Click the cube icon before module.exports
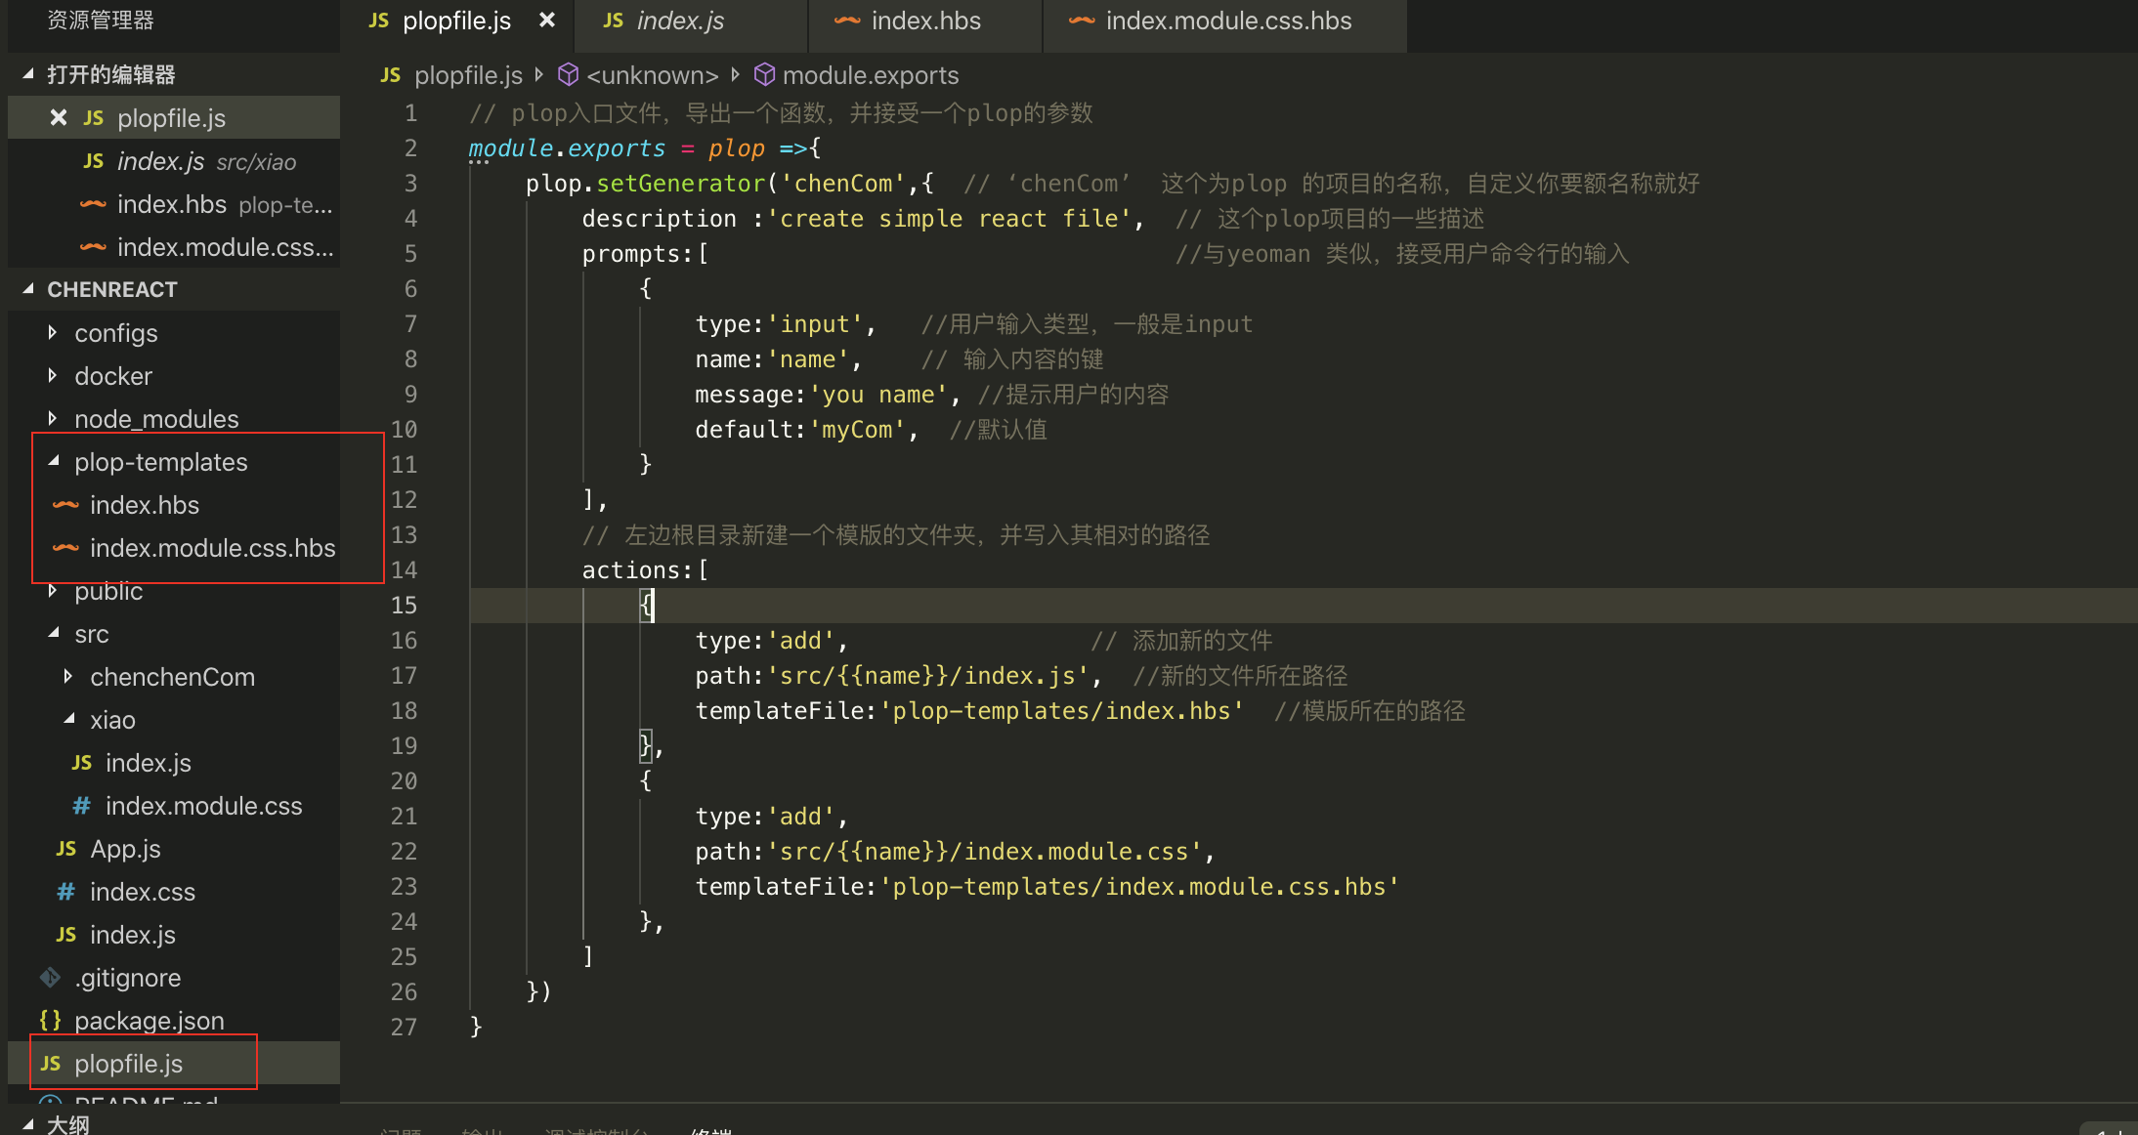Image resolution: width=2138 pixels, height=1135 pixels. click(765, 74)
